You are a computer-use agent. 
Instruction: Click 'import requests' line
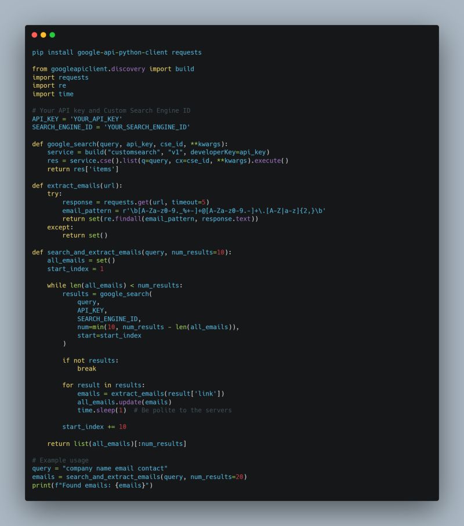[x=60, y=77]
